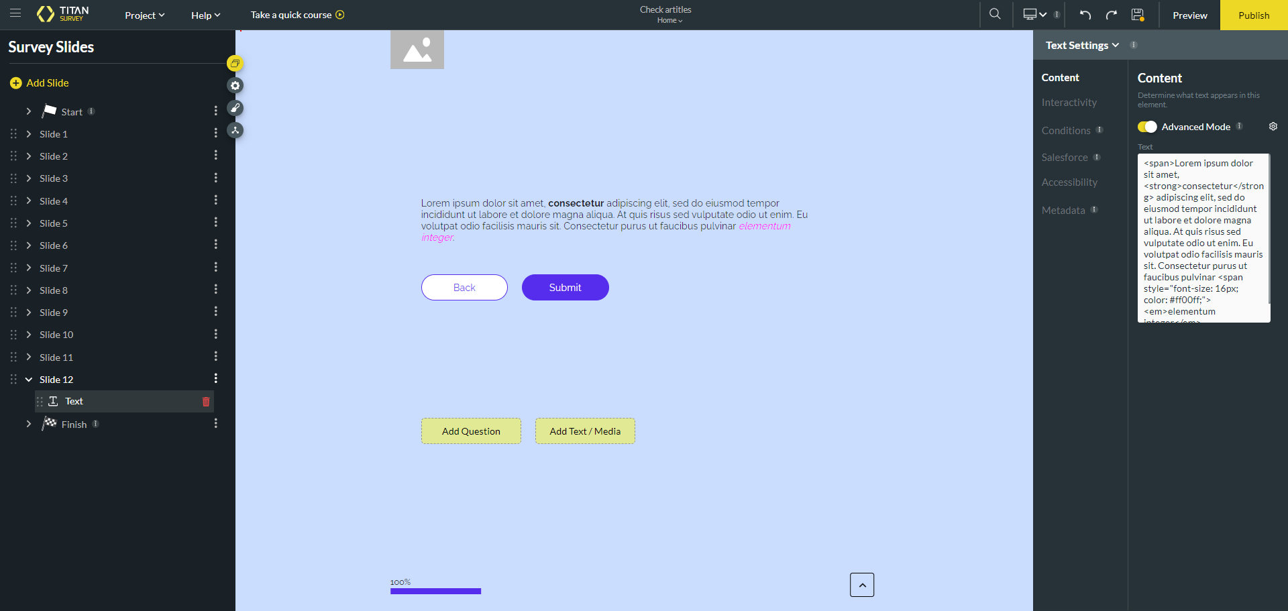Click the purple progress bar
The height and width of the screenshot is (611, 1288).
tap(435, 591)
